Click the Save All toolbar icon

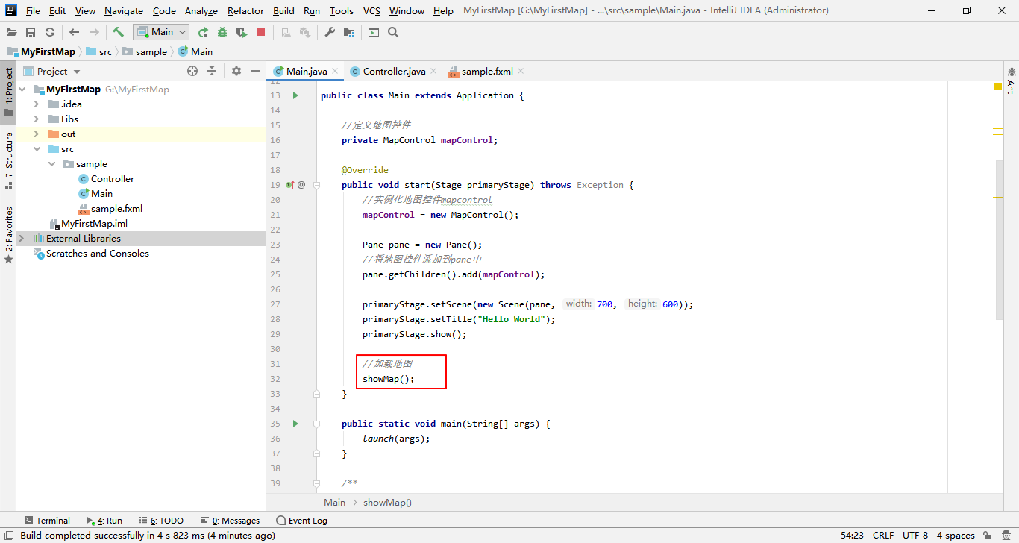coord(31,32)
